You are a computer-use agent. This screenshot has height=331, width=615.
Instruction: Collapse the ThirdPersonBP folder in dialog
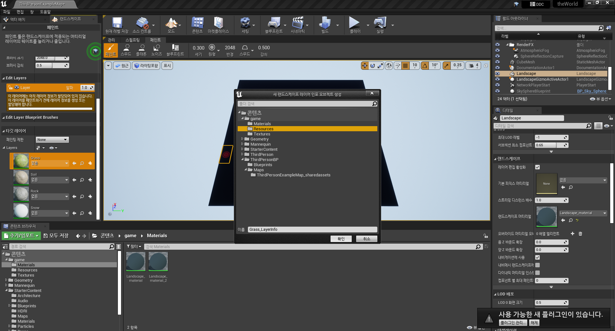click(242, 159)
